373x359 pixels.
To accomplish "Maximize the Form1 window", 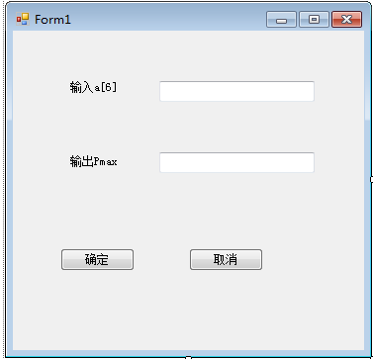I will tap(314, 20).
